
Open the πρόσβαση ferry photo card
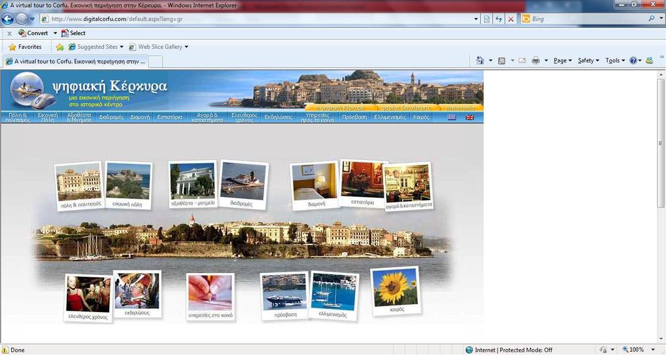[x=284, y=296]
